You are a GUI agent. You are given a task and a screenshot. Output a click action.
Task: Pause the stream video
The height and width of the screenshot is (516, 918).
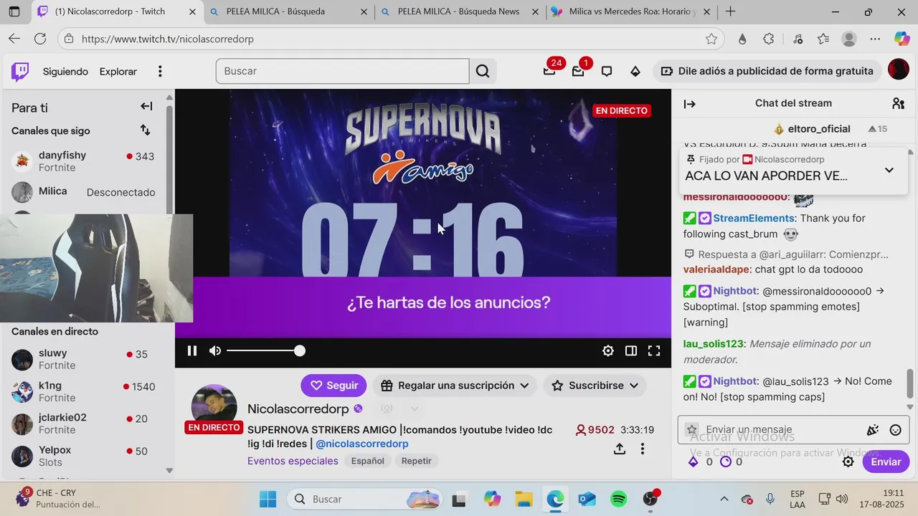(x=192, y=350)
